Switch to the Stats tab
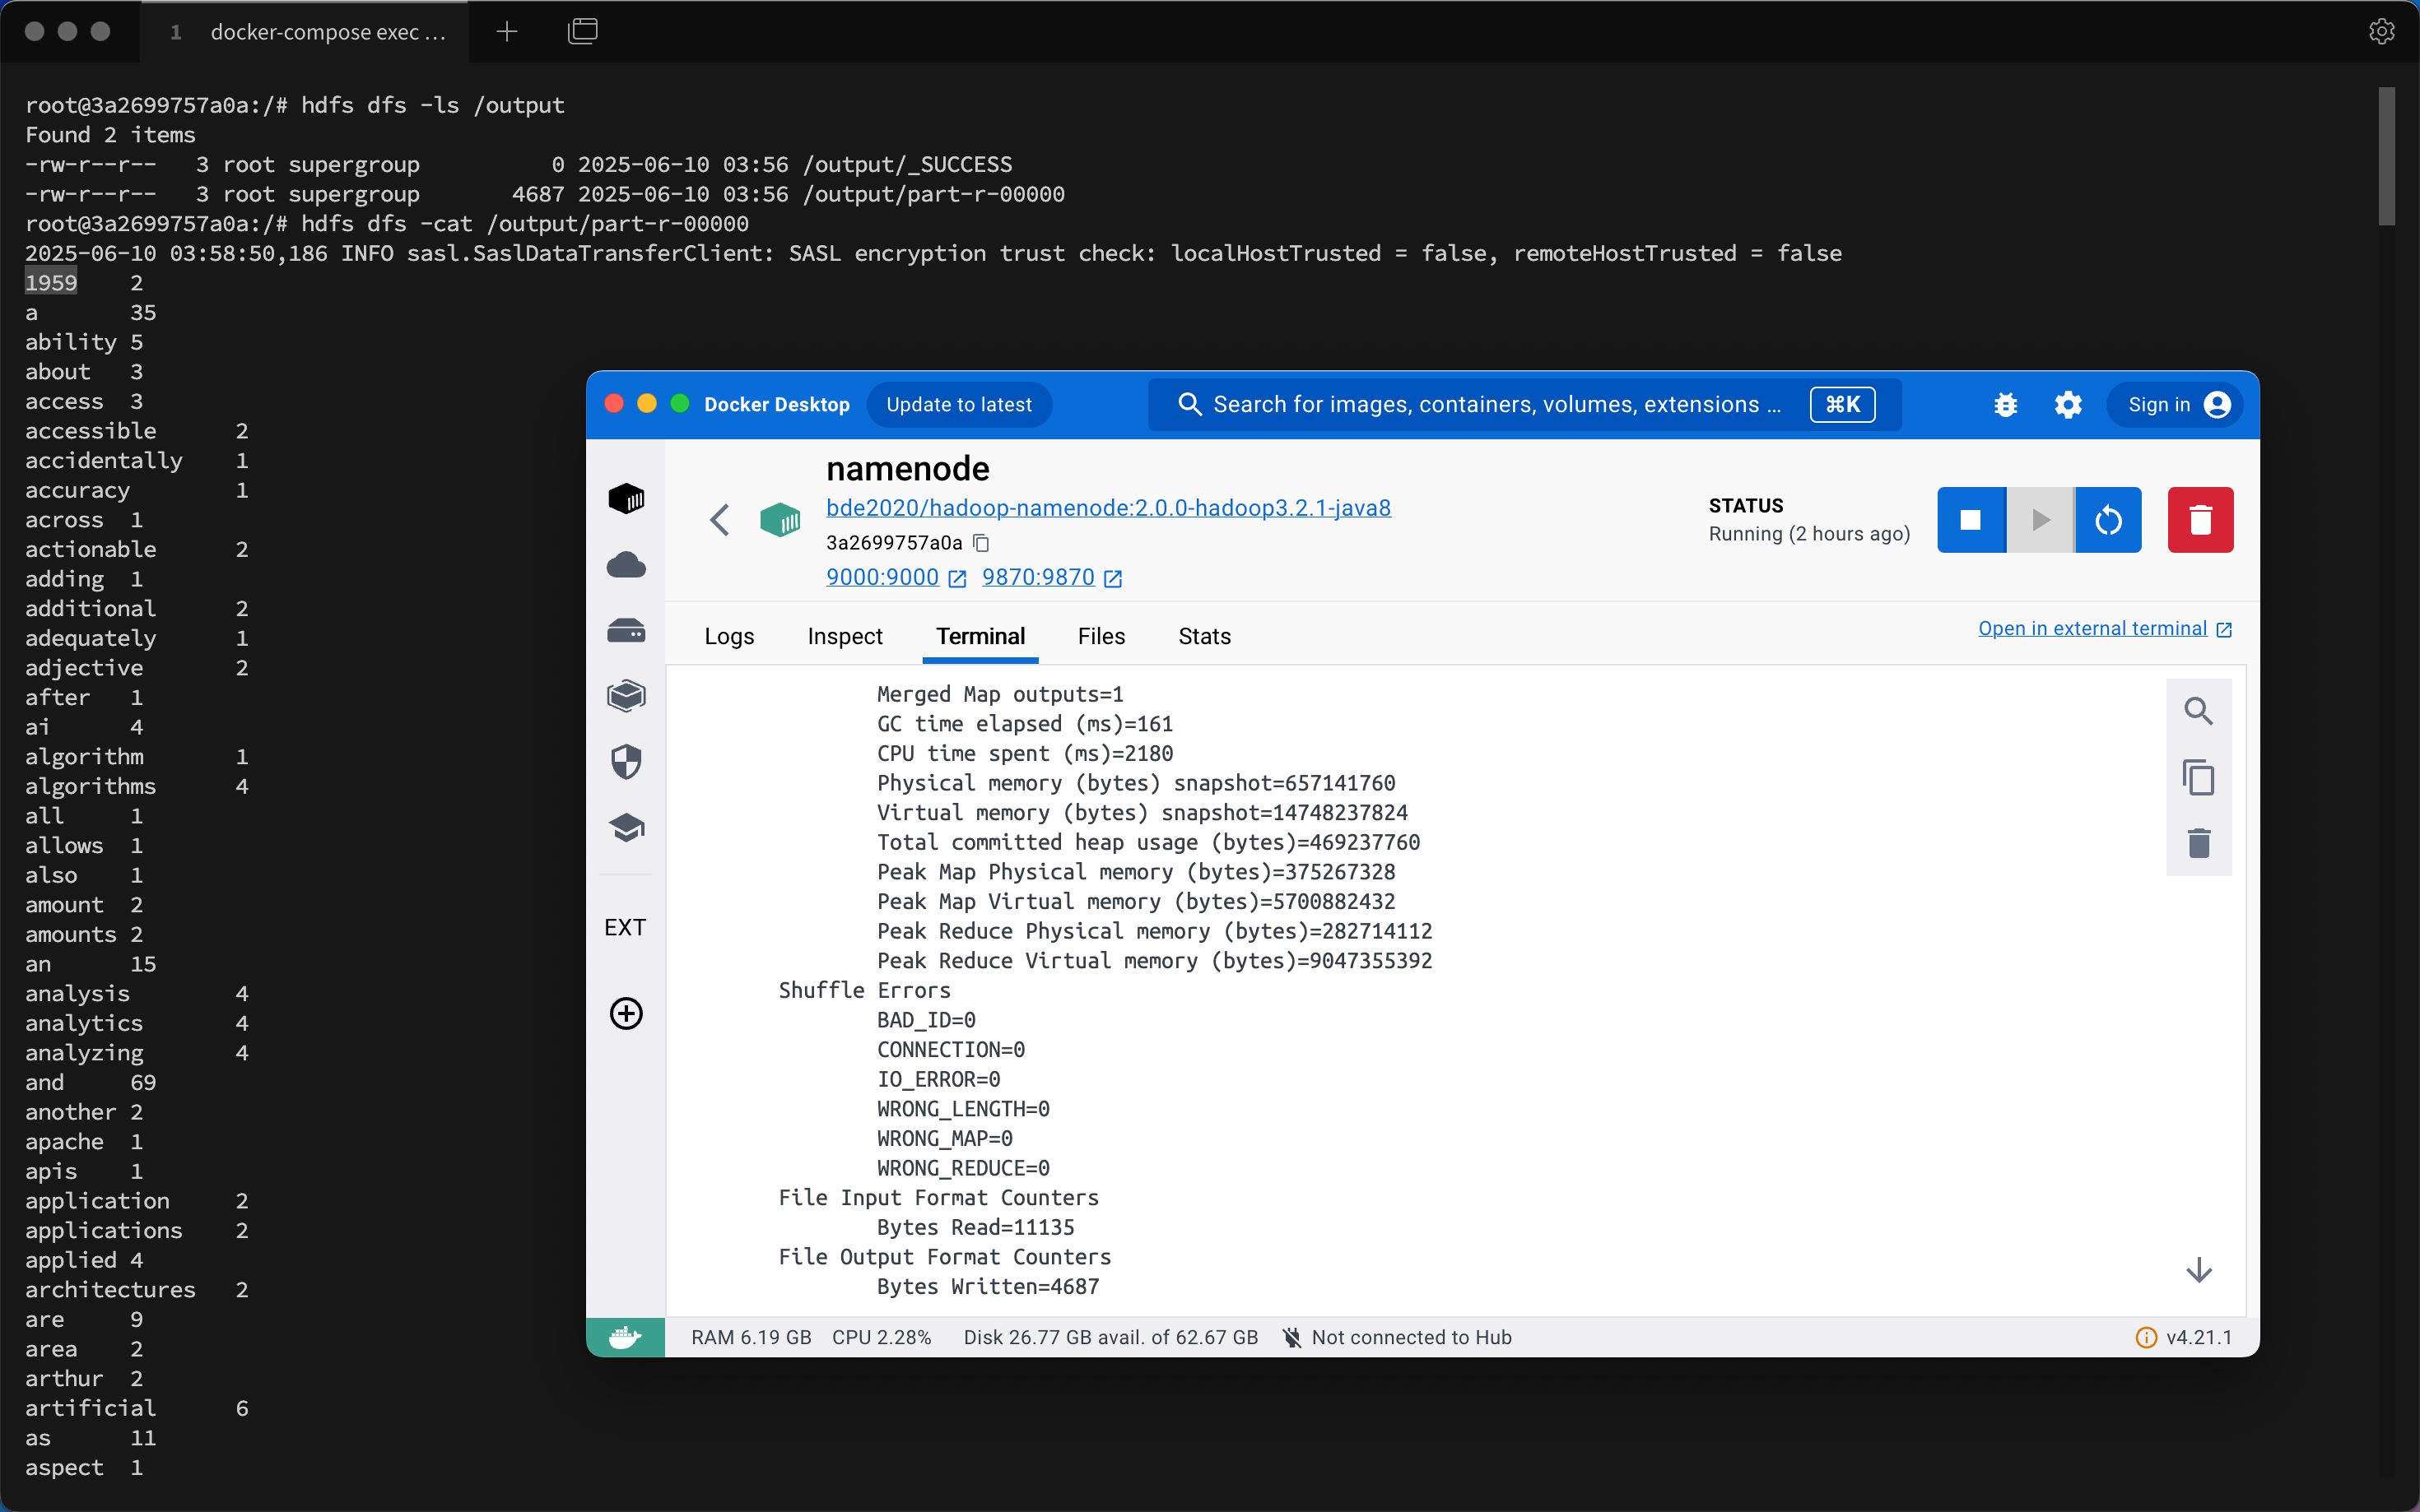This screenshot has height=1512, width=2420. tap(1203, 636)
